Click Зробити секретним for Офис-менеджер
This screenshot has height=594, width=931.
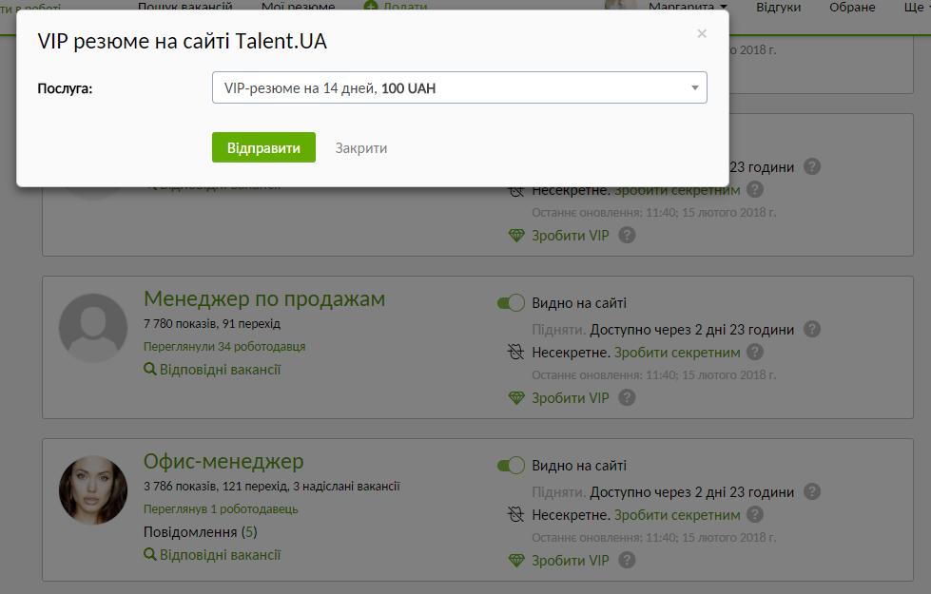tap(677, 515)
